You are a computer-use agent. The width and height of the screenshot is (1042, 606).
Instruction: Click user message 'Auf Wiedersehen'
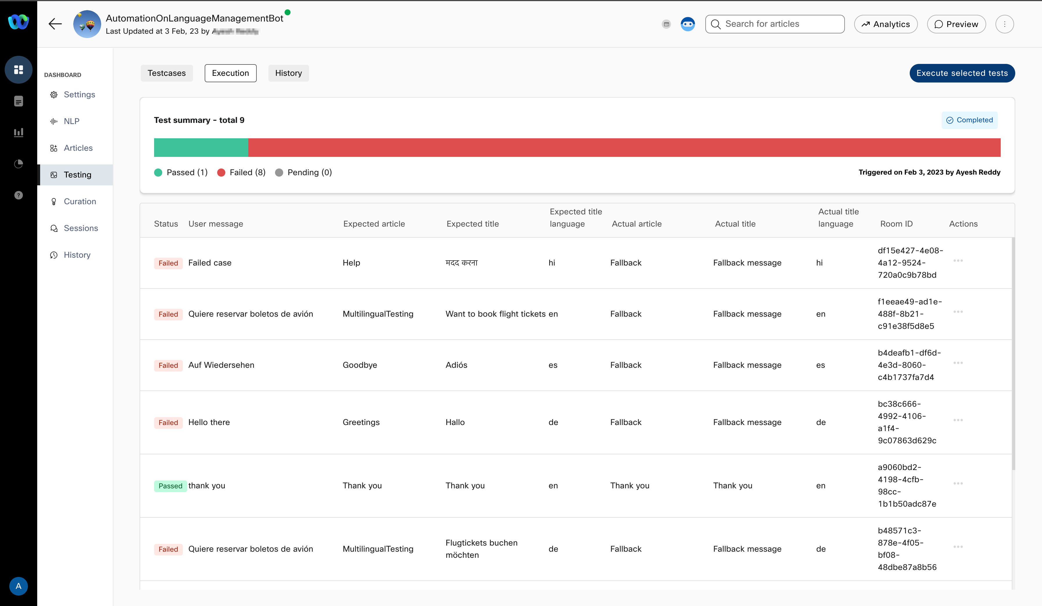(x=221, y=365)
